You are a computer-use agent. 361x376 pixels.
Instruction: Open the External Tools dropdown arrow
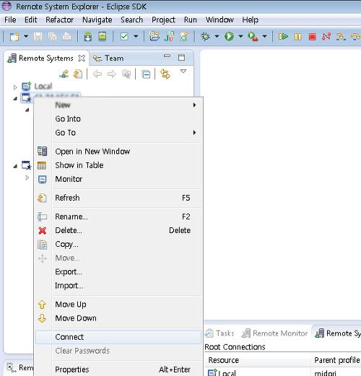click(264, 37)
